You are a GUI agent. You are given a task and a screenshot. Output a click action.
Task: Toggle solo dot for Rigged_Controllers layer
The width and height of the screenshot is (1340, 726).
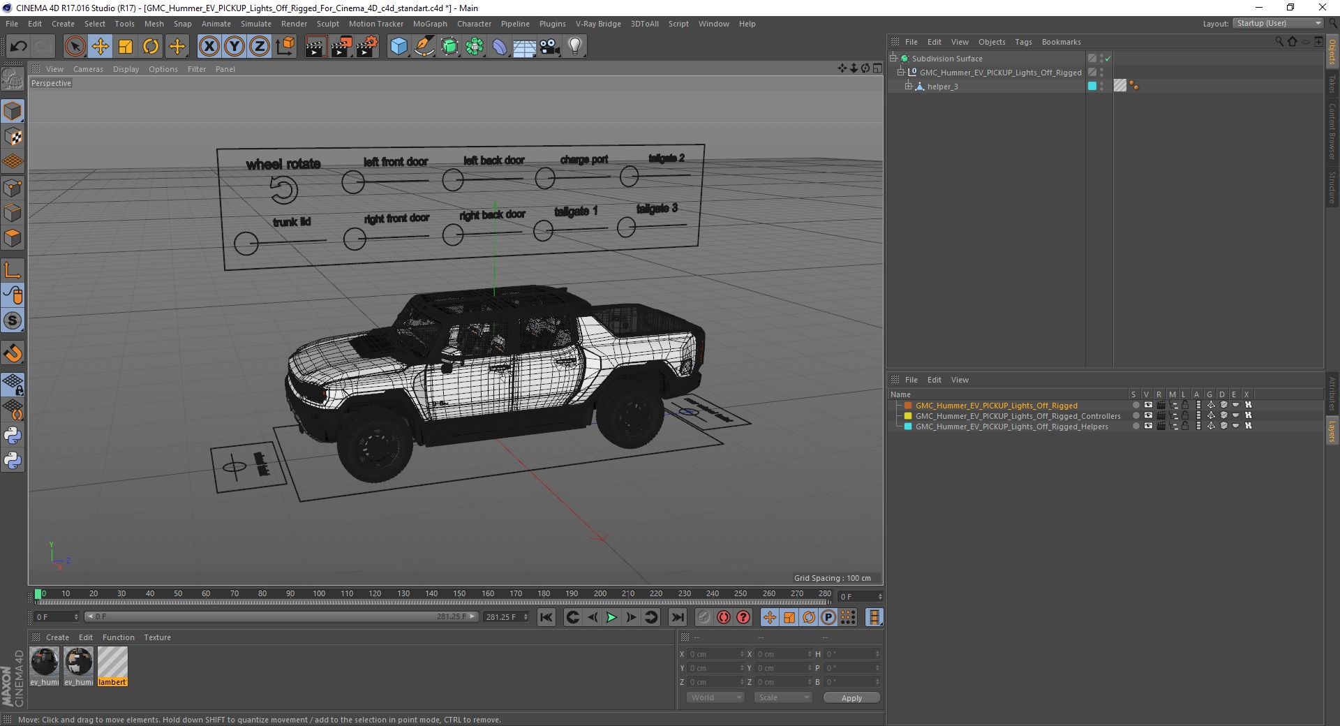click(x=1136, y=416)
